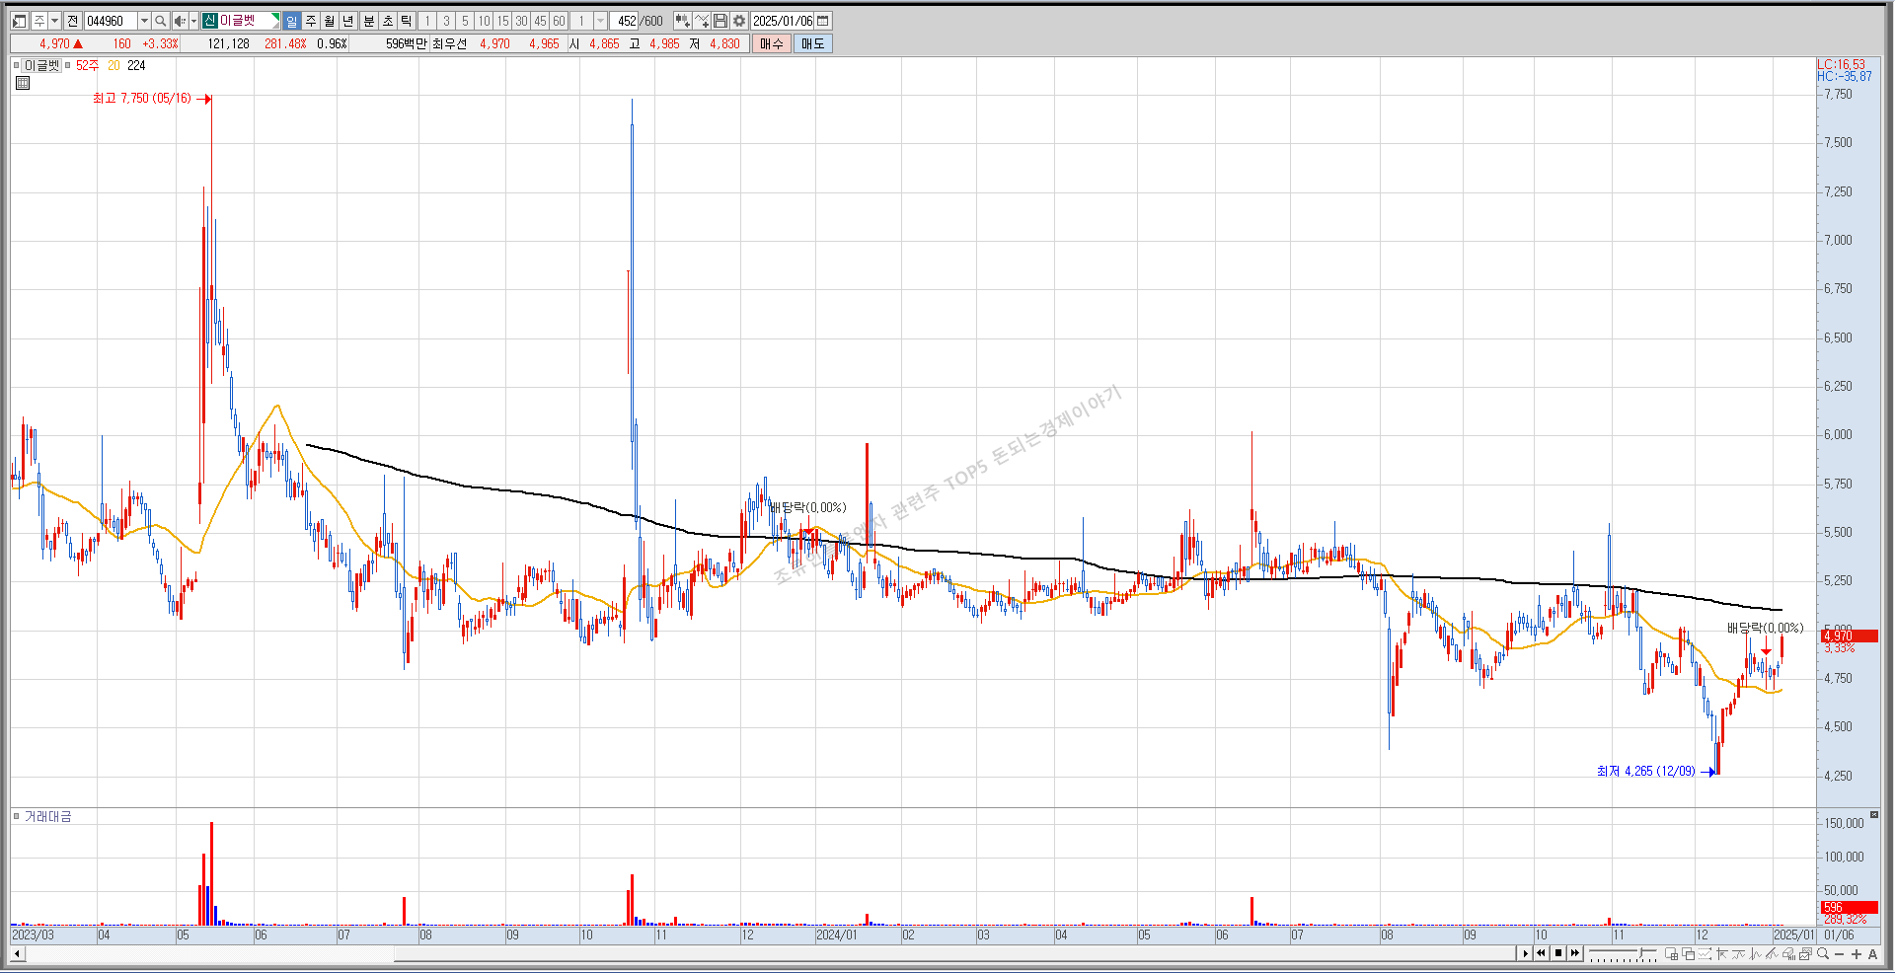Screen dimensions: 1895x973
Task: Adjust the chart zoom slider handle
Action: [1641, 952]
